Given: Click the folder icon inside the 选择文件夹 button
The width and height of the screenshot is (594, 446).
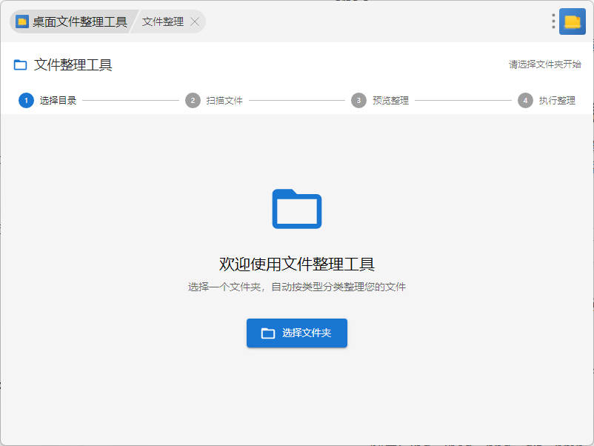Looking at the screenshot, I should 268,333.
